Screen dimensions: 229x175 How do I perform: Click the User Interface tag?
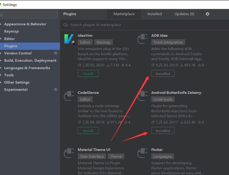click(x=92, y=156)
